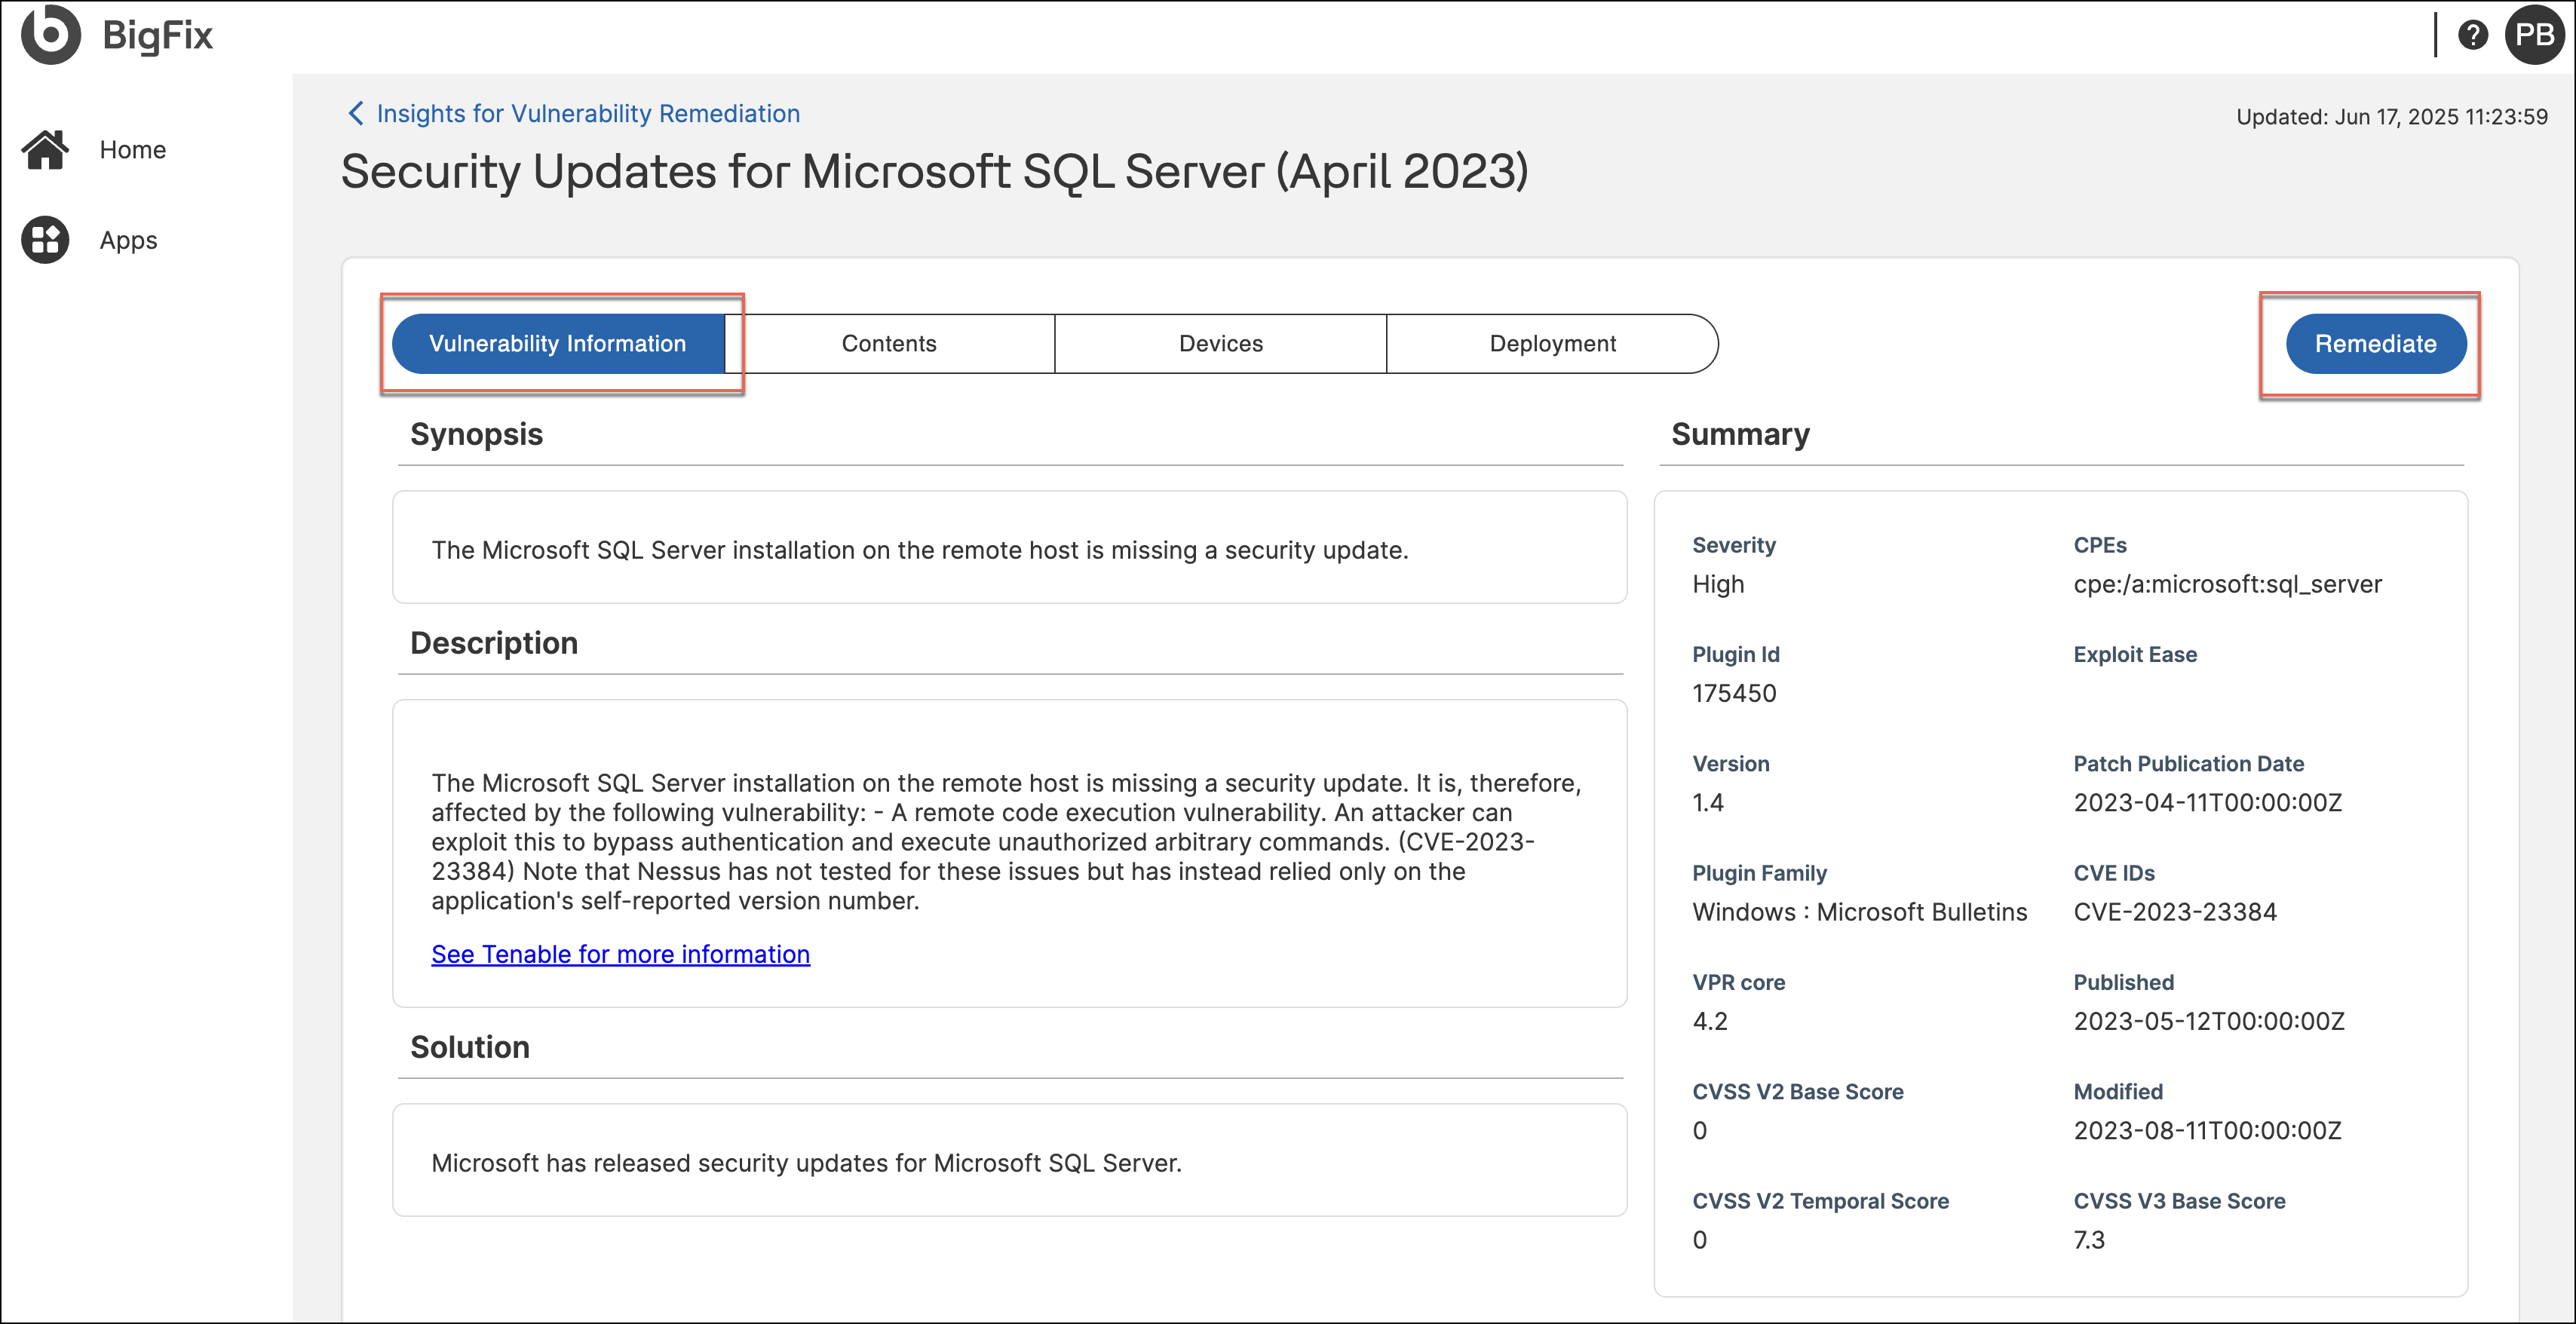
Task: Click the BigFix product name text
Action: pos(158,35)
